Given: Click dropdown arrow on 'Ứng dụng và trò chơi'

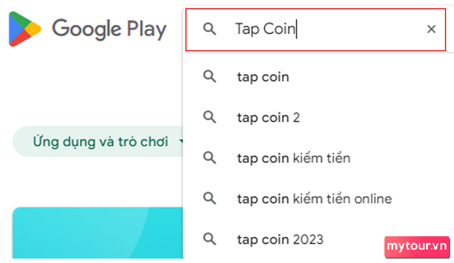Looking at the screenshot, I should (x=181, y=142).
